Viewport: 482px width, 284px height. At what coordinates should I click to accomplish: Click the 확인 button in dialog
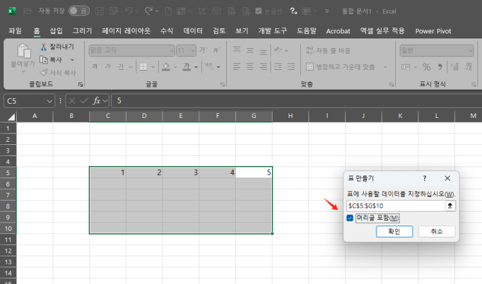(395, 231)
